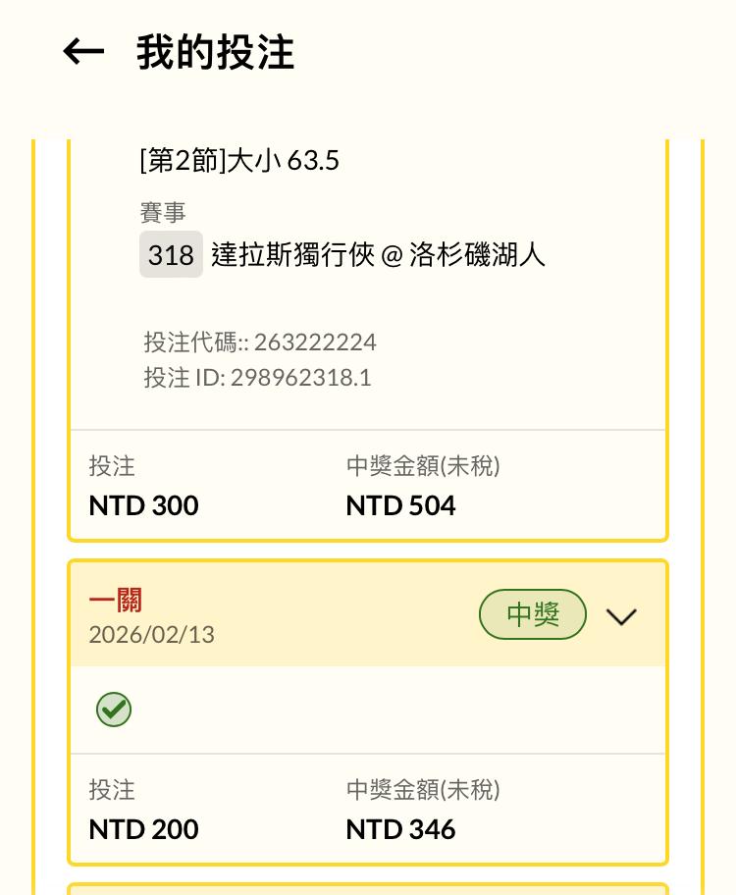Select the 投注代碼 263222224 text
Image resolution: width=736 pixels, height=895 pixels.
click(x=260, y=342)
